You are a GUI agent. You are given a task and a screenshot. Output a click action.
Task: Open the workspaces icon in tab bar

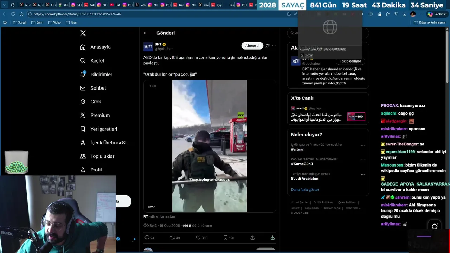pos(13,5)
